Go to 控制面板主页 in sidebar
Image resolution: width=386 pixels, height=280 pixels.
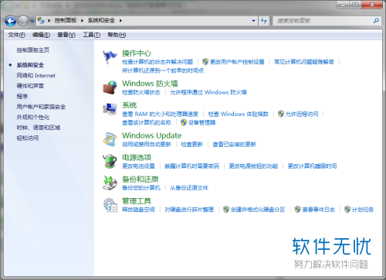[33, 50]
